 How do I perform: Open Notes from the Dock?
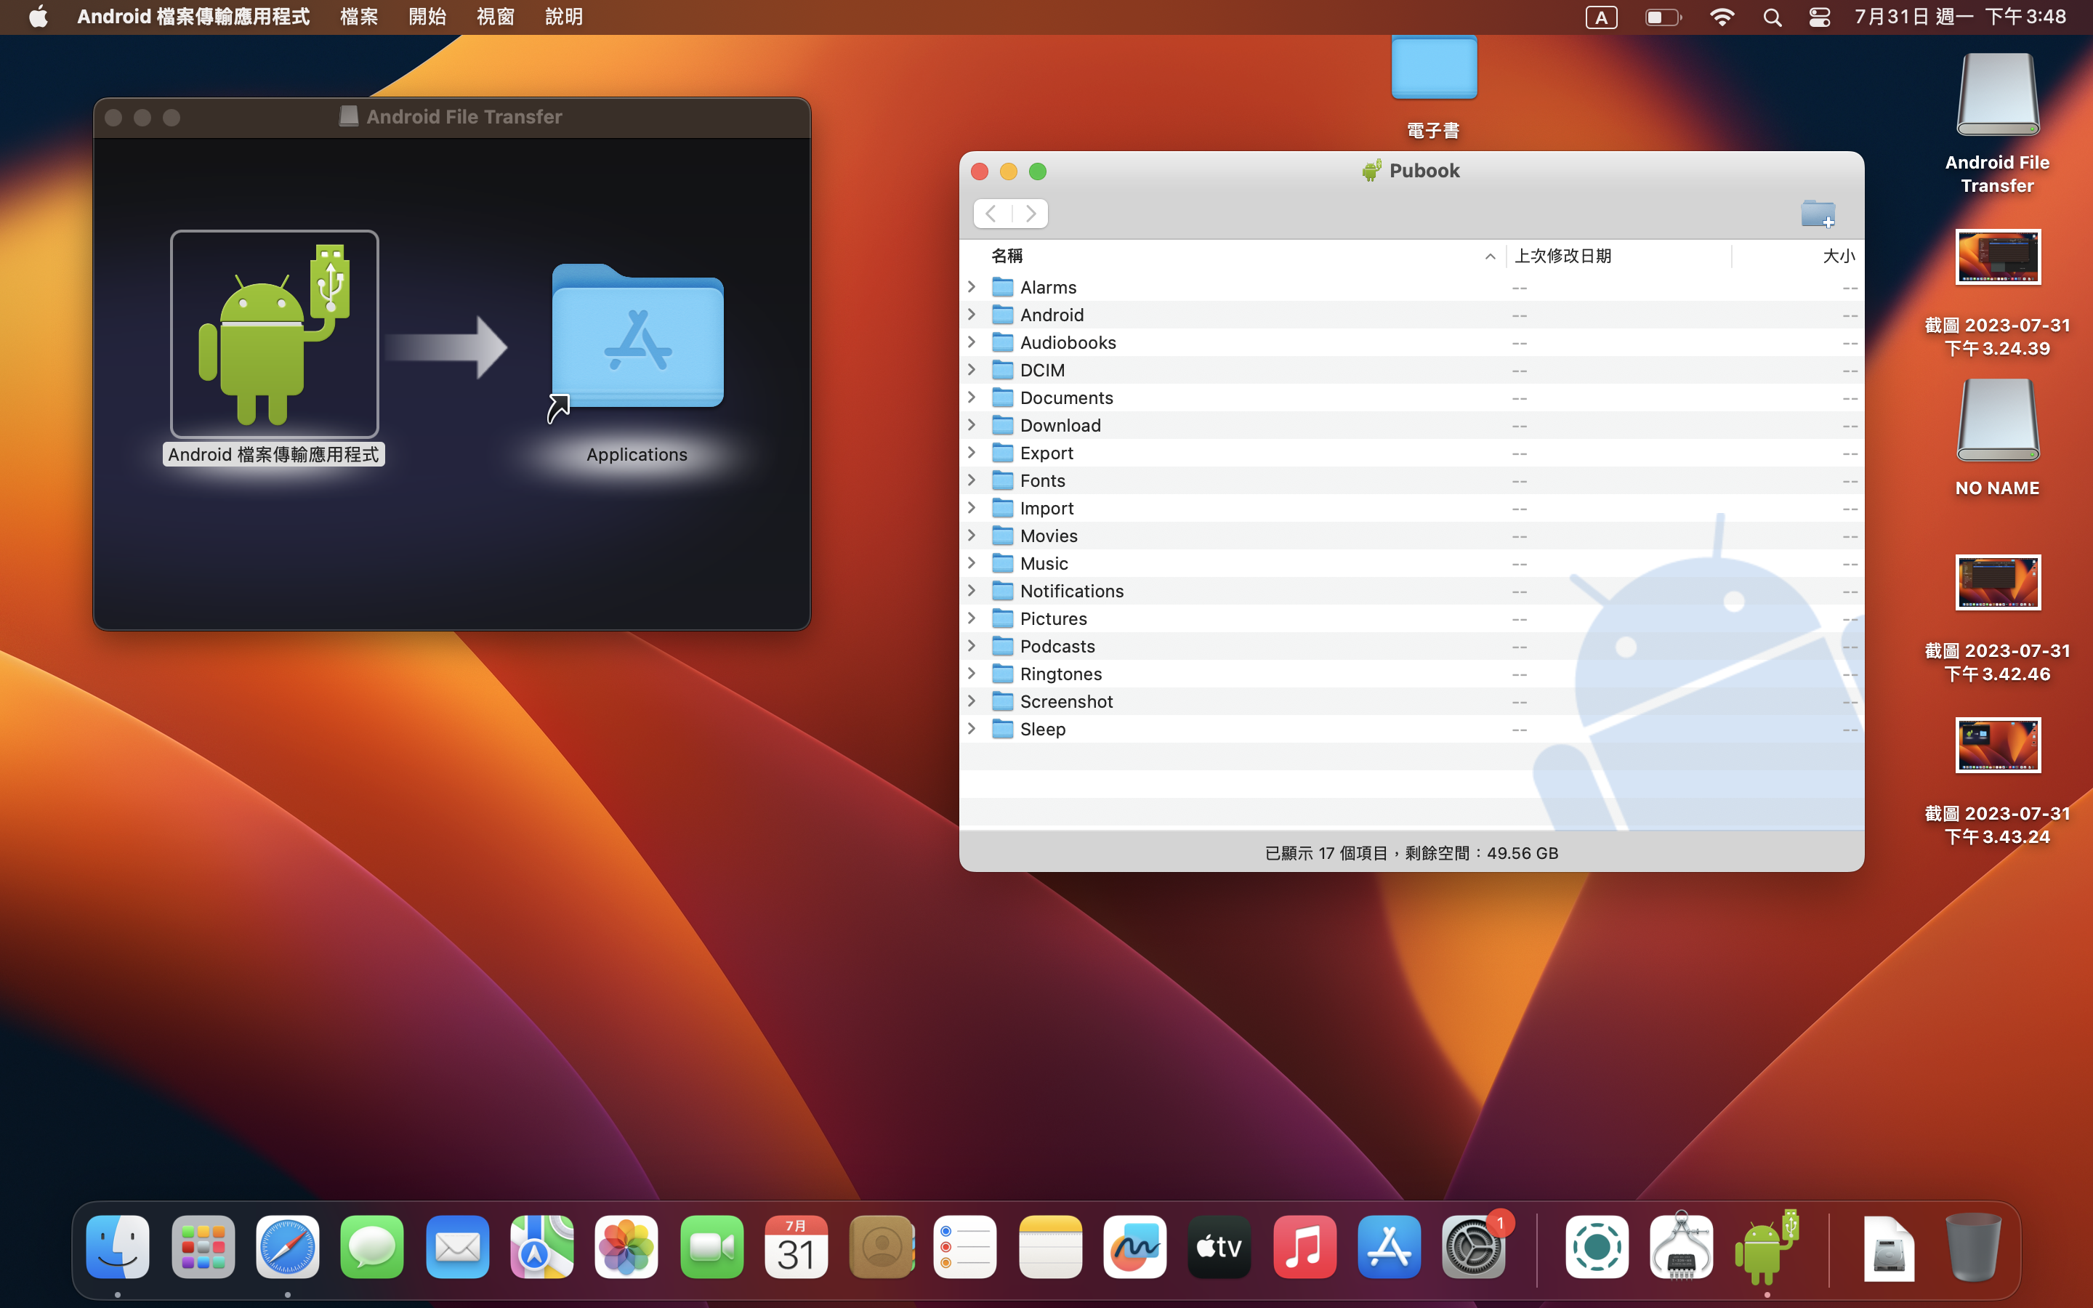(x=1050, y=1246)
